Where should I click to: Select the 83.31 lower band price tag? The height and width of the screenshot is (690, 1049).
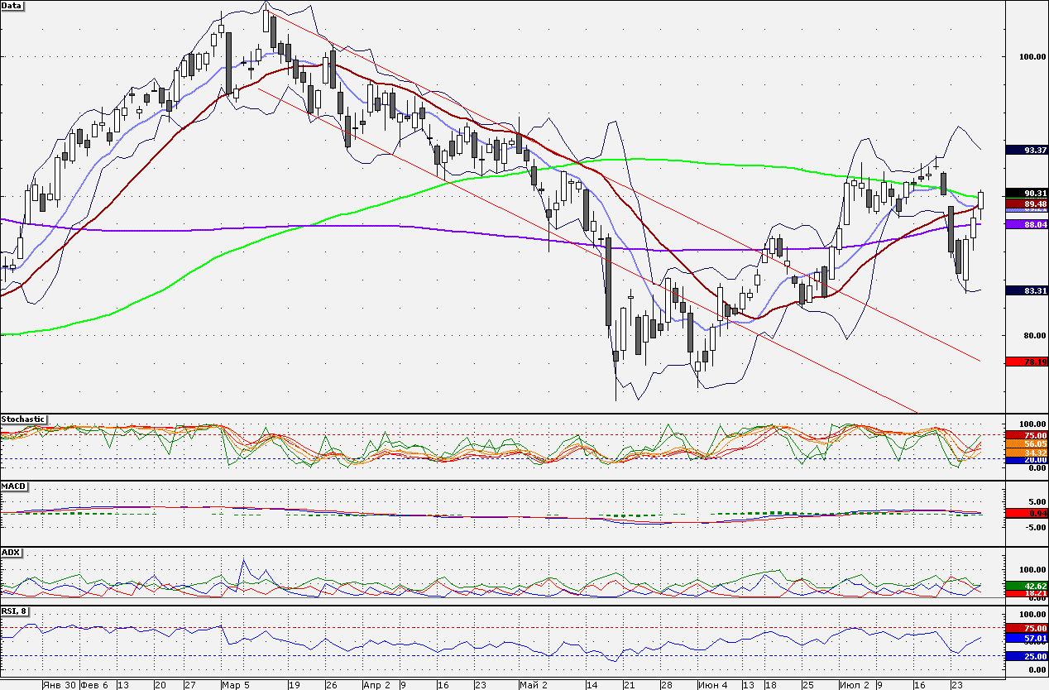1024,290
